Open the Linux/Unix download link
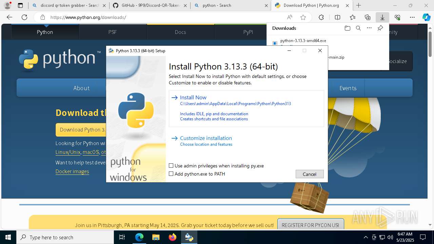The width and height of the screenshot is (434, 244). 68,152
